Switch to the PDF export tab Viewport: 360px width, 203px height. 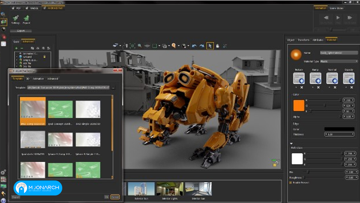coord(16,8)
